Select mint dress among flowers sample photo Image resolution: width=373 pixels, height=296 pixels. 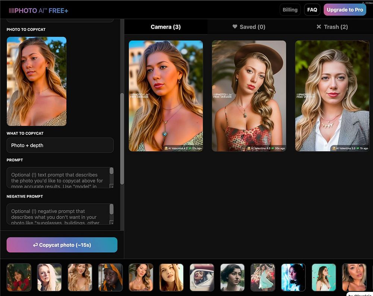click(x=263, y=277)
